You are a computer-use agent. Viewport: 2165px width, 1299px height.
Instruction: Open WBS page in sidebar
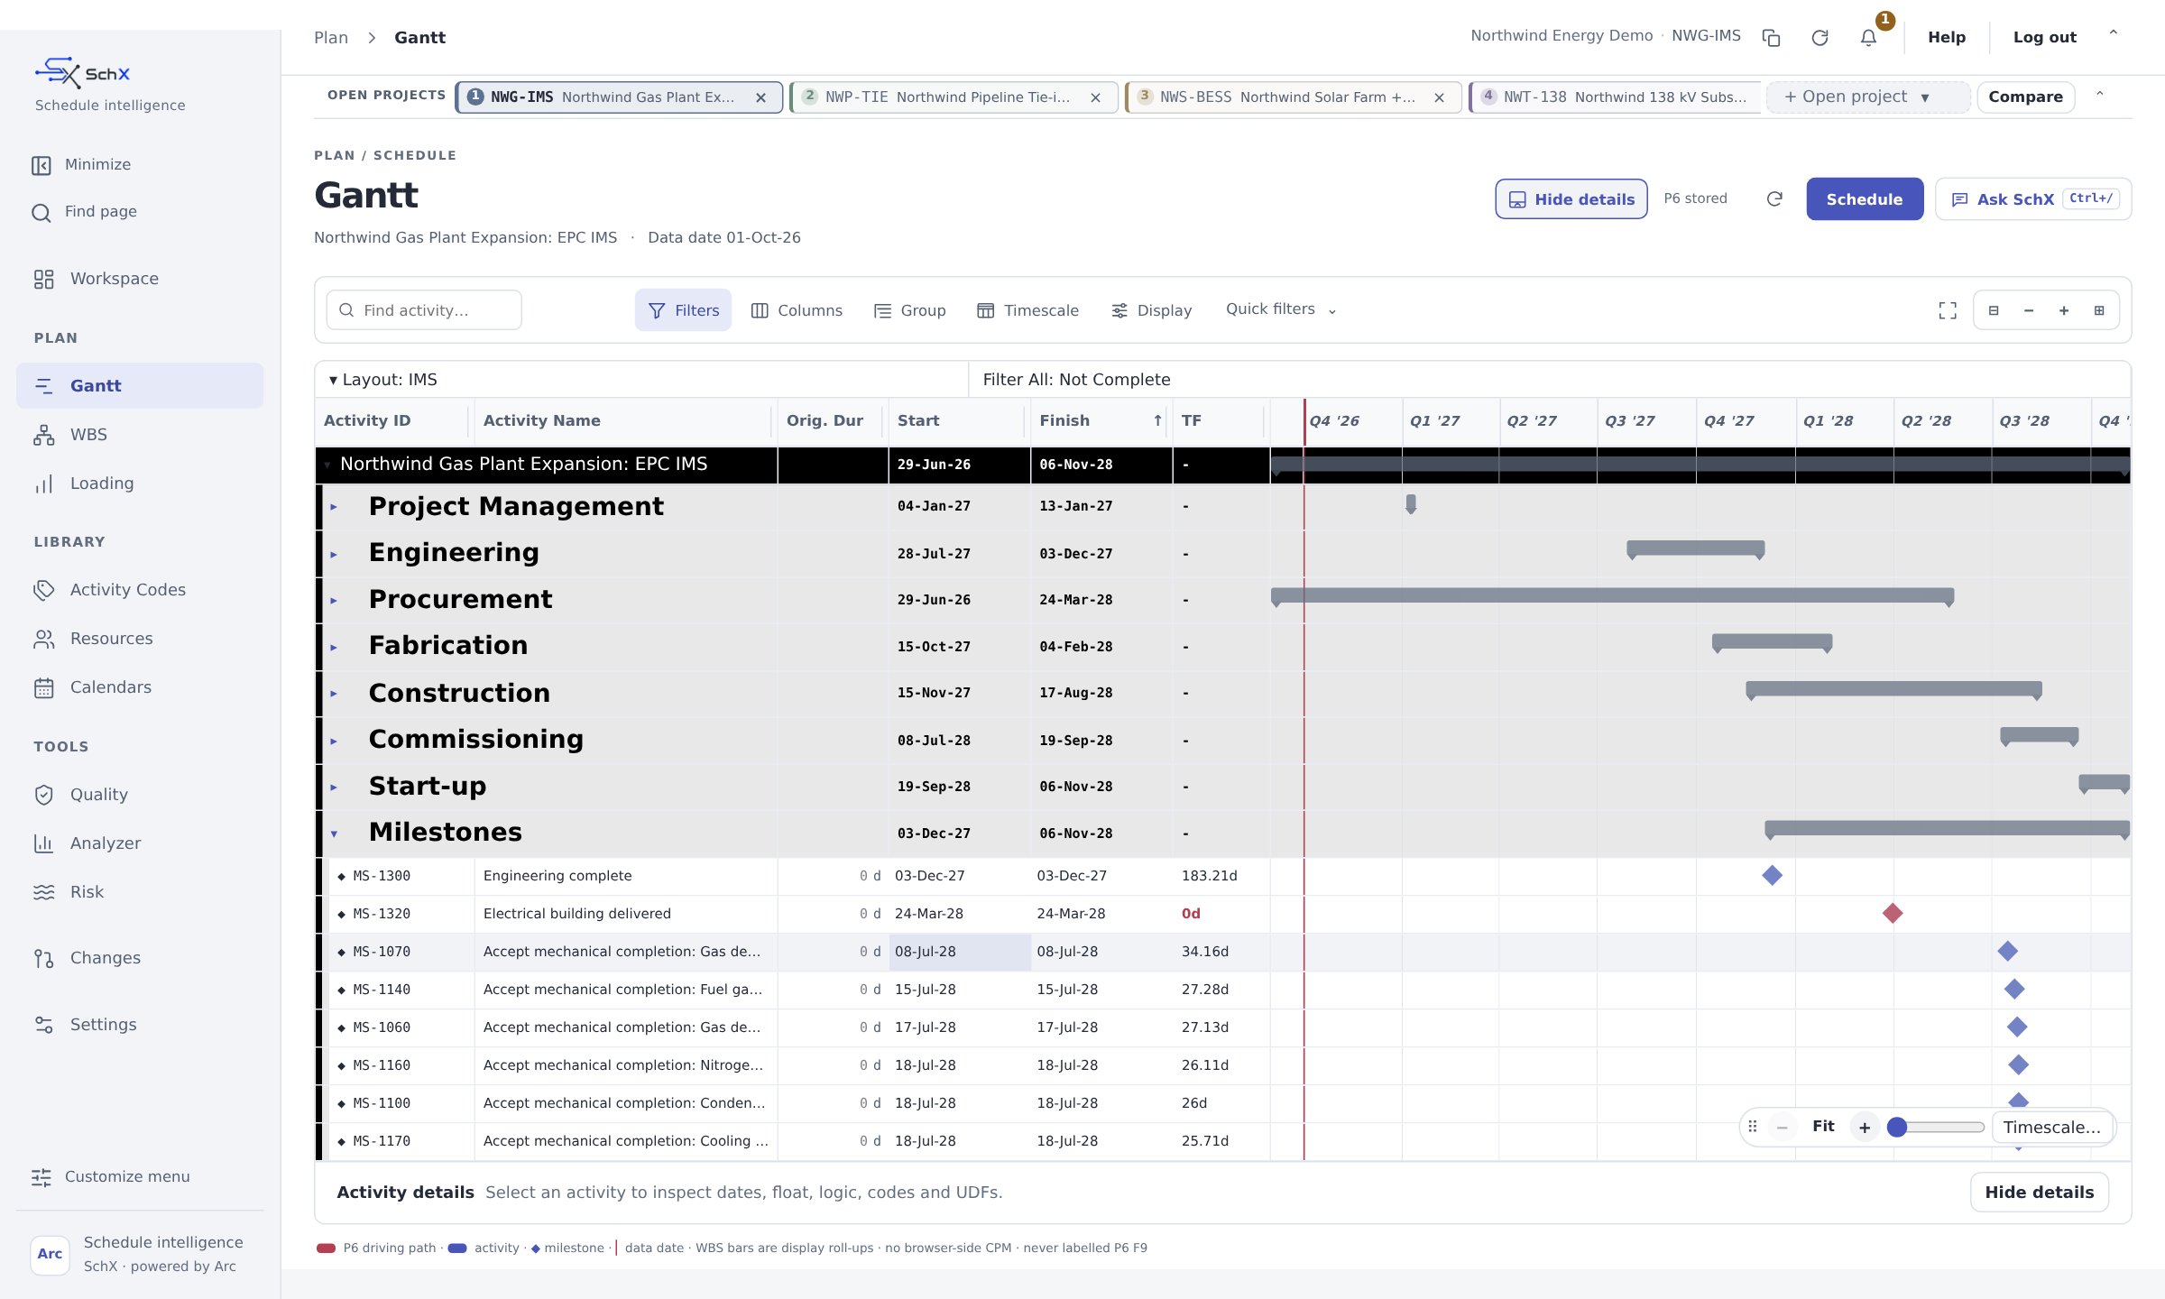140,435
